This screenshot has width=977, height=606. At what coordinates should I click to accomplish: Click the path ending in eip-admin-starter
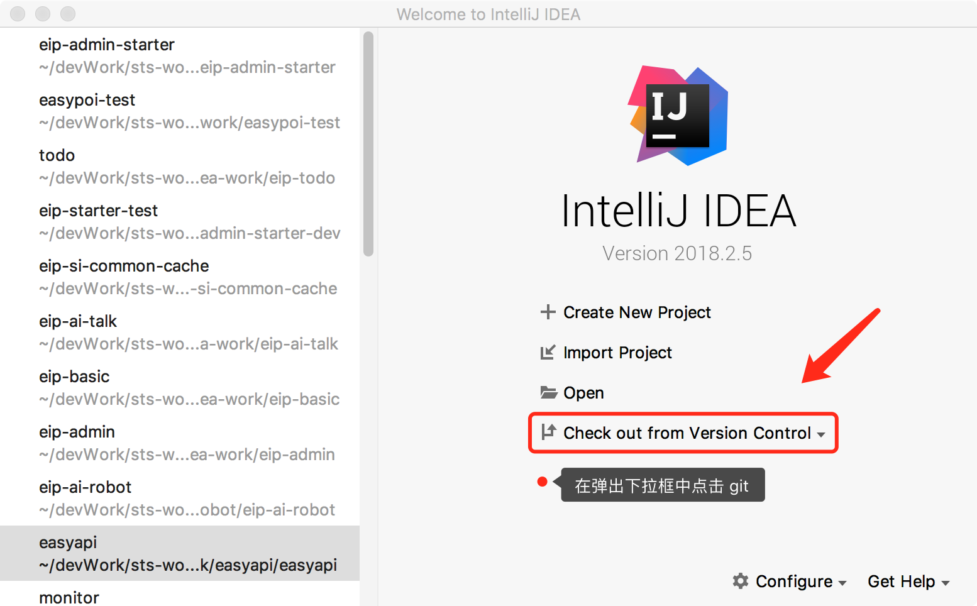point(187,67)
